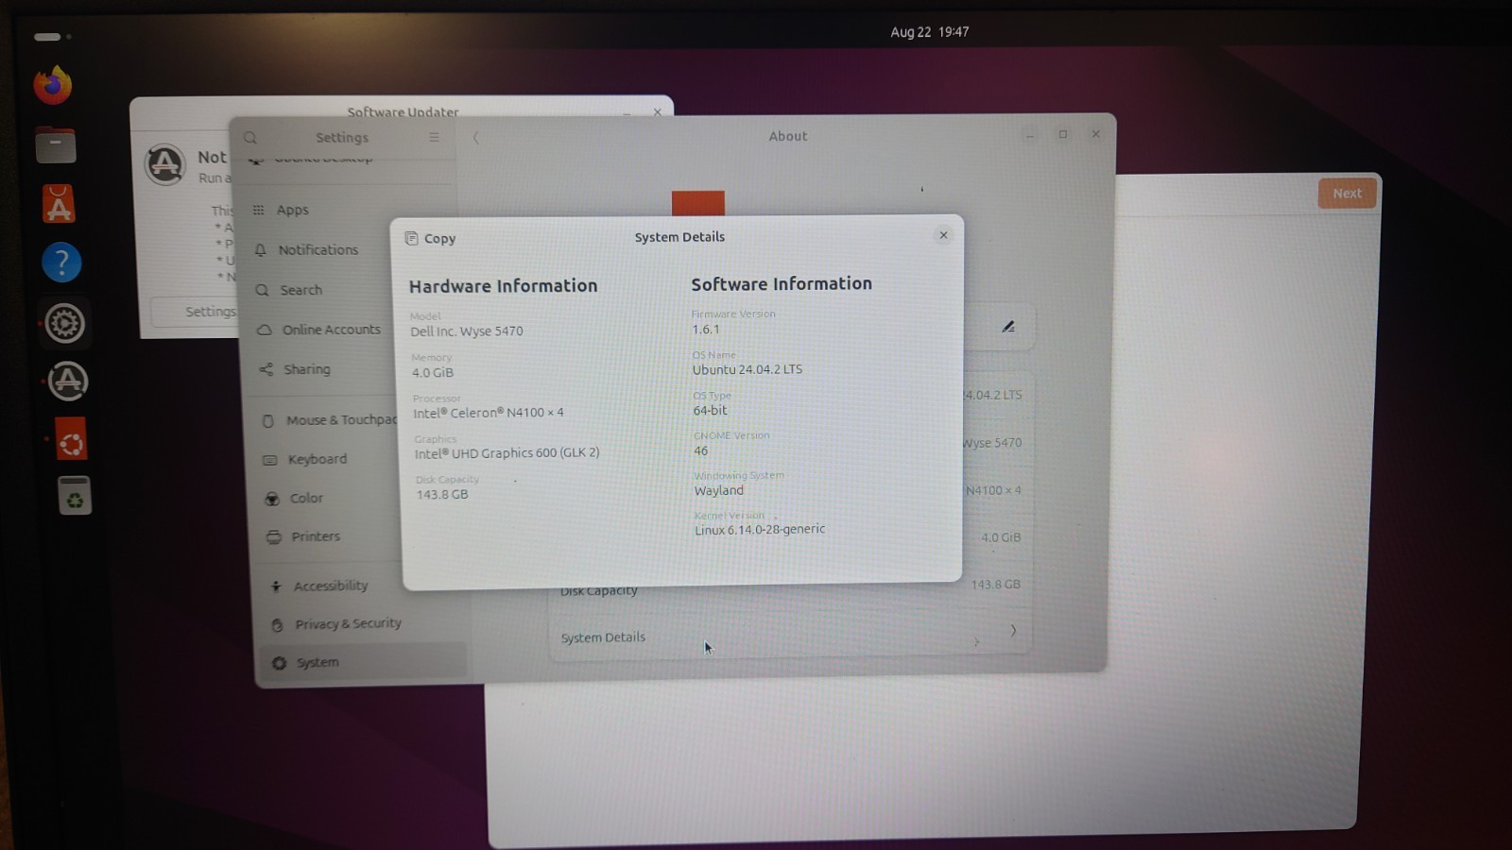The width and height of the screenshot is (1512, 850).
Task: Click the GNOME version 46 value
Action: (x=701, y=450)
